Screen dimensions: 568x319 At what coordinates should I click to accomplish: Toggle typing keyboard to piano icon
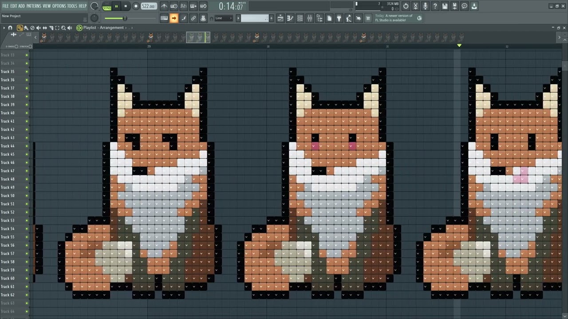164,18
